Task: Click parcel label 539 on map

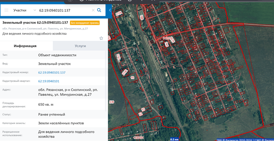Action: pyautogui.click(x=112, y=102)
